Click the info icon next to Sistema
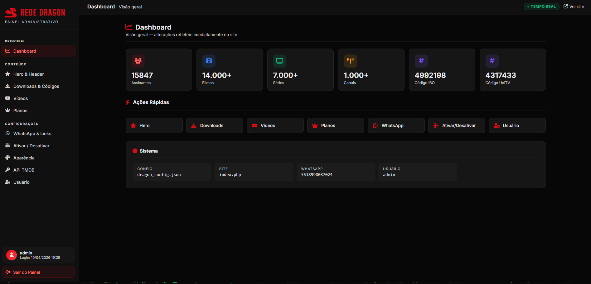 click(x=135, y=151)
